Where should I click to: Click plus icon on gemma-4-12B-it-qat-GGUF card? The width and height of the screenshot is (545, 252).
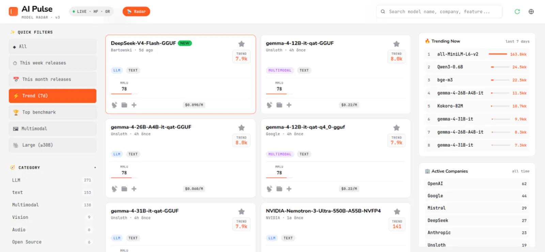(x=289, y=105)
